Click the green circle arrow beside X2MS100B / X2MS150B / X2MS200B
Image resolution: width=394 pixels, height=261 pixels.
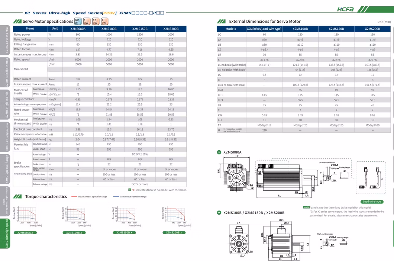[219, 213]
